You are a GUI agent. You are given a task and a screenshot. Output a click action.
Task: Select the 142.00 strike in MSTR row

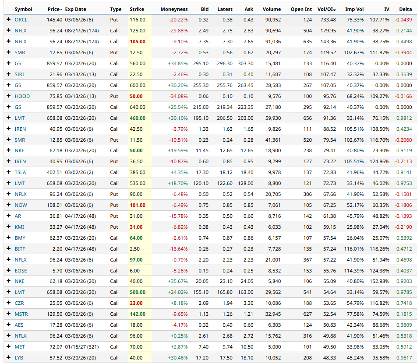[138, 314]
